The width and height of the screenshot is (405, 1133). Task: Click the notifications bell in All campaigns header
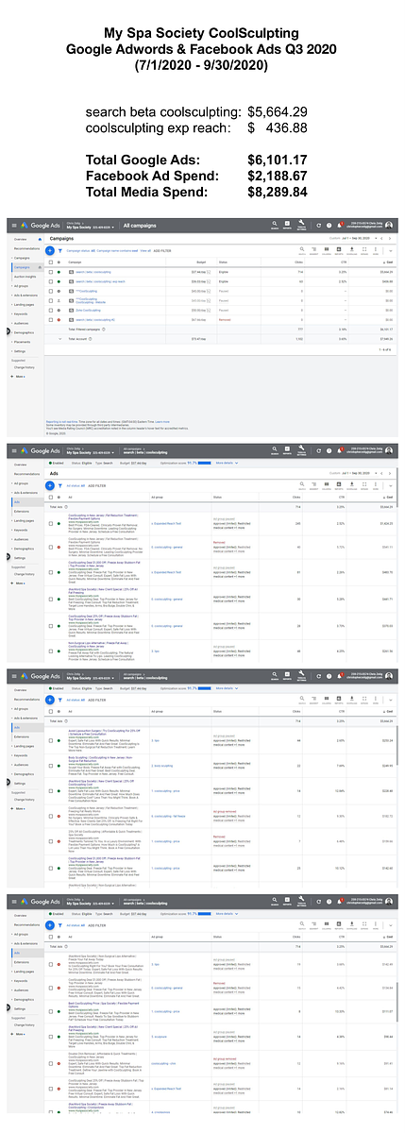pos(341,226)
